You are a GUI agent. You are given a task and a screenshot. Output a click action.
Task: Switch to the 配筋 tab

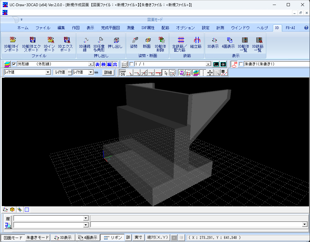click(165, 28)
